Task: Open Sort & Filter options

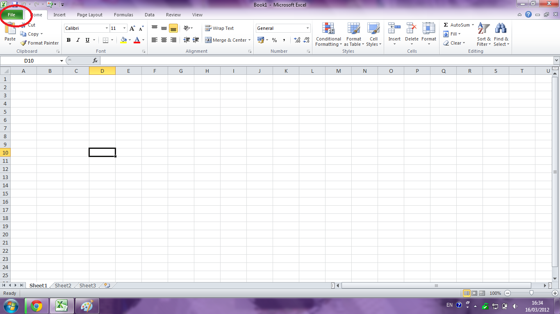Action: click(484, 34)
